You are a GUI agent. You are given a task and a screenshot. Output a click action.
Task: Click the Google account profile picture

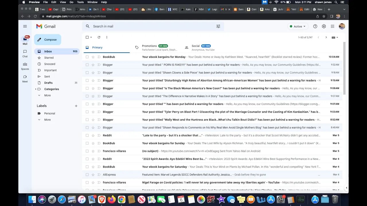[x=342, y=26]
